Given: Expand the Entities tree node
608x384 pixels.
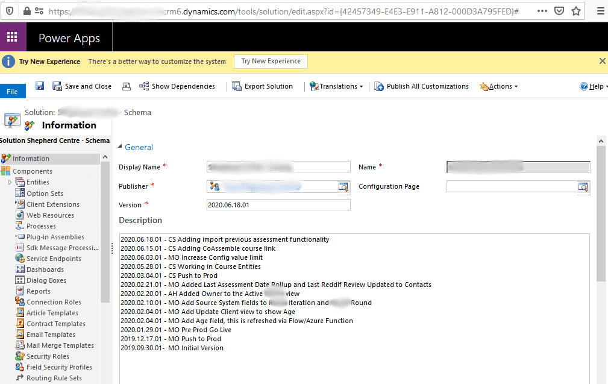Looking at the screenshot, I should click(x=10, y=182).
